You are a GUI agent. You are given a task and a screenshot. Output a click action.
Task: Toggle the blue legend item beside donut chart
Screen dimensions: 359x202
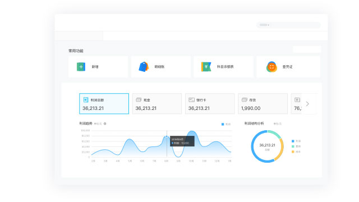(x=296, y=141)
